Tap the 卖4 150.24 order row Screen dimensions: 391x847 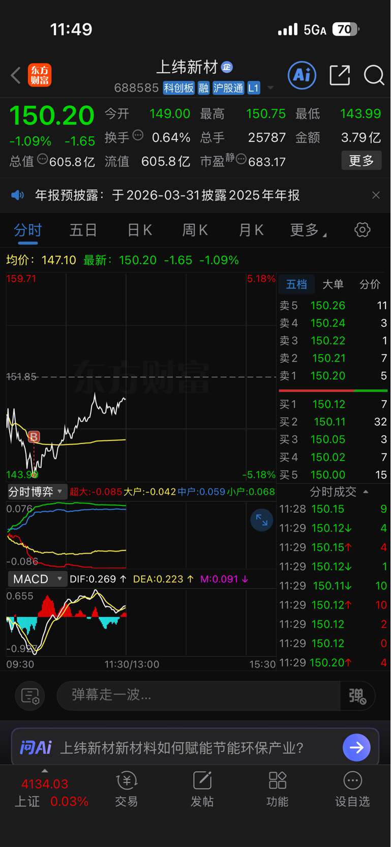[333, 323]
